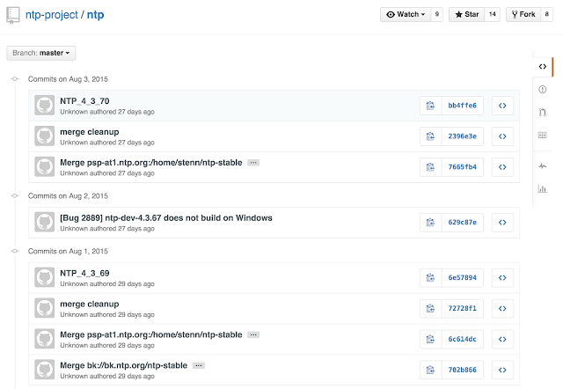This screenshot has width=563, height=389.
Task: Expand the bk.ntp.org merge commit message
Action: [199, 365]
